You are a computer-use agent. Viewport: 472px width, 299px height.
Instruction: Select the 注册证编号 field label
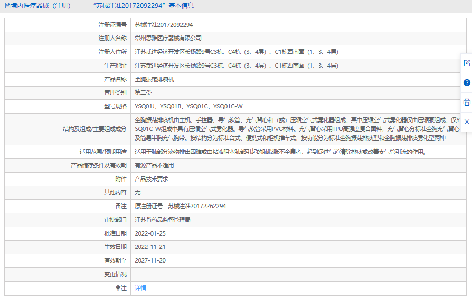(x=112, y=25)
